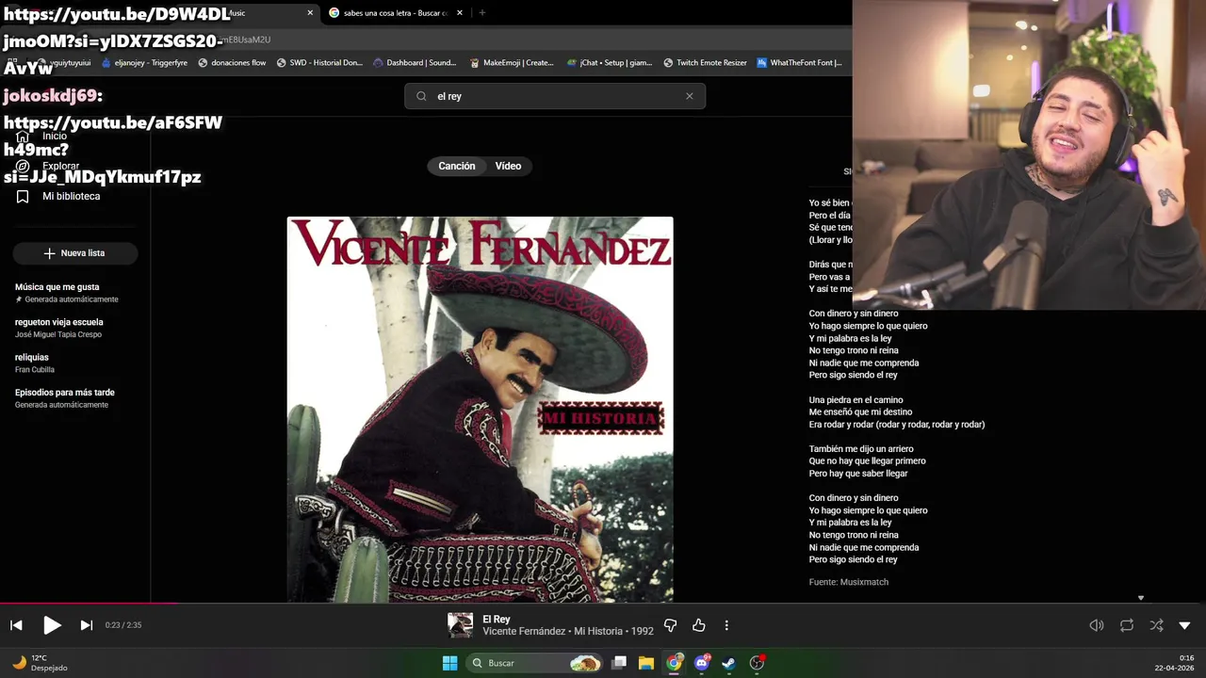
Task: Open SWD - Historial Don... bookmark
Action: (x=319, y=63)
